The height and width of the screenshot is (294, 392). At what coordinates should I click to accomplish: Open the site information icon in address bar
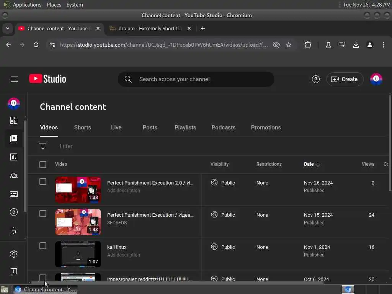(x=52, y=45)
